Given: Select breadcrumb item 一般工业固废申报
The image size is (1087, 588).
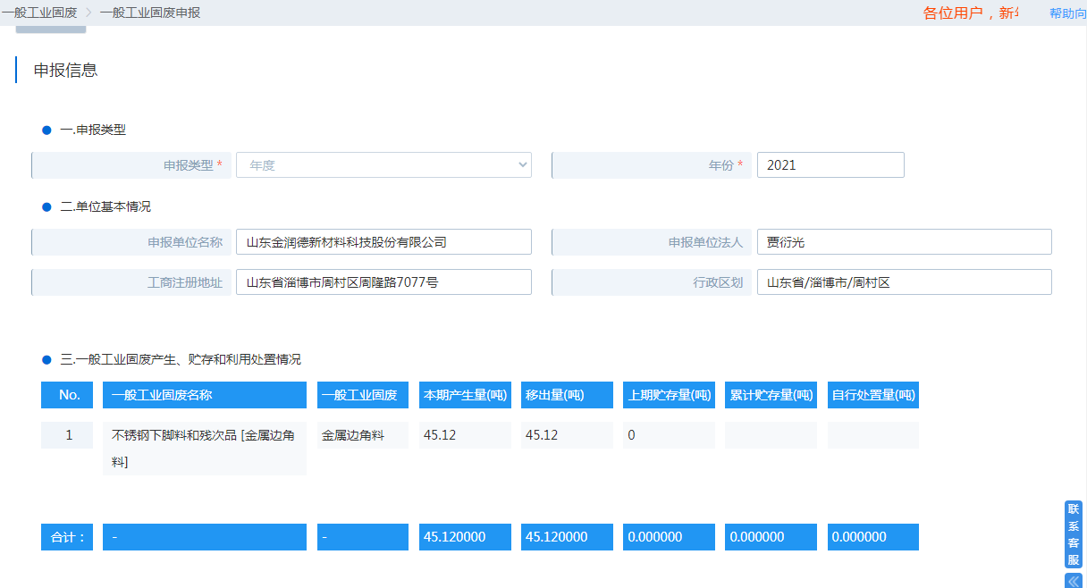Looking at the screenshot, I should point(151,13).
